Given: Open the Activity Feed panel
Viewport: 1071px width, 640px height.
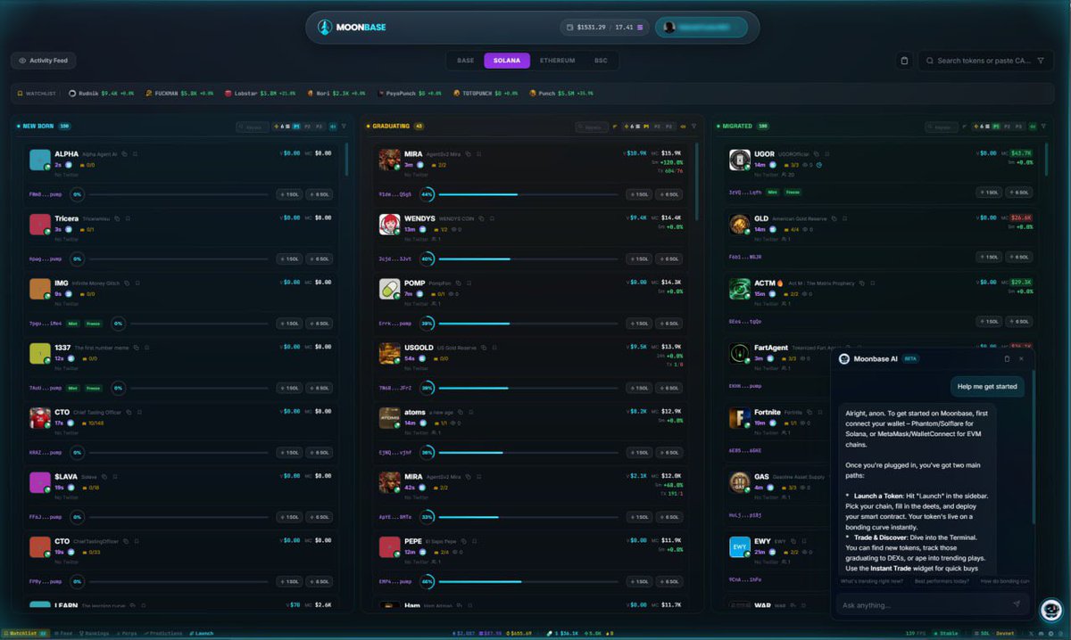Looking at the screenshot, I should [44, 61].
